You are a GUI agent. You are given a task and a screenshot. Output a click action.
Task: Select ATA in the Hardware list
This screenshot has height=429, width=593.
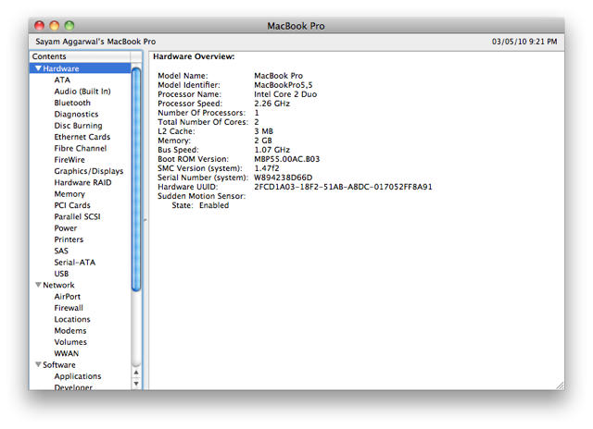pyautogui.click(x=61, y=80)
